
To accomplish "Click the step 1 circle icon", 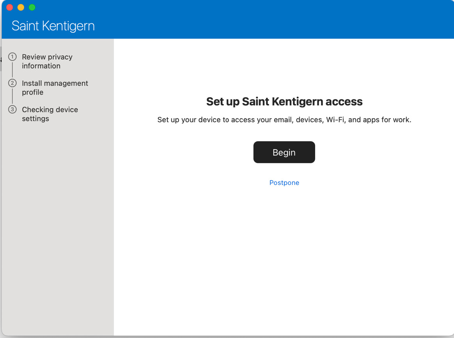I will (x=12, y=57).
